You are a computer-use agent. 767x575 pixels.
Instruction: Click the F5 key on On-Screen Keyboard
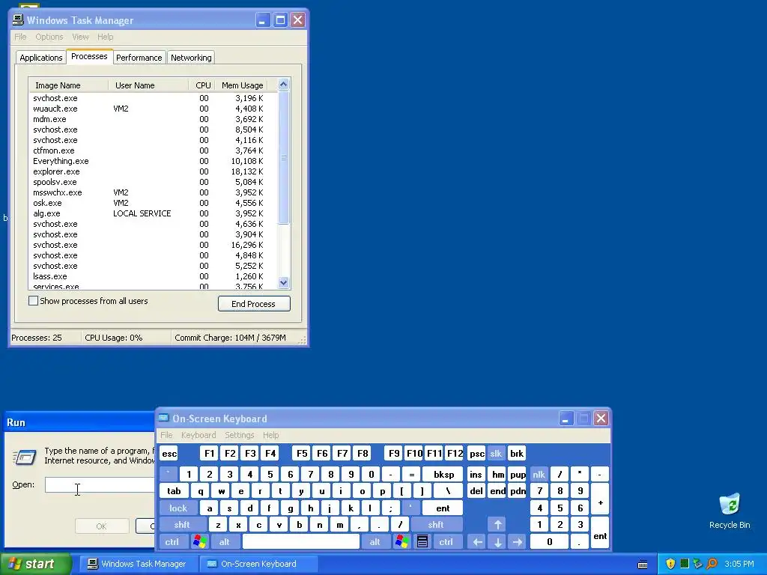[302, 453]
